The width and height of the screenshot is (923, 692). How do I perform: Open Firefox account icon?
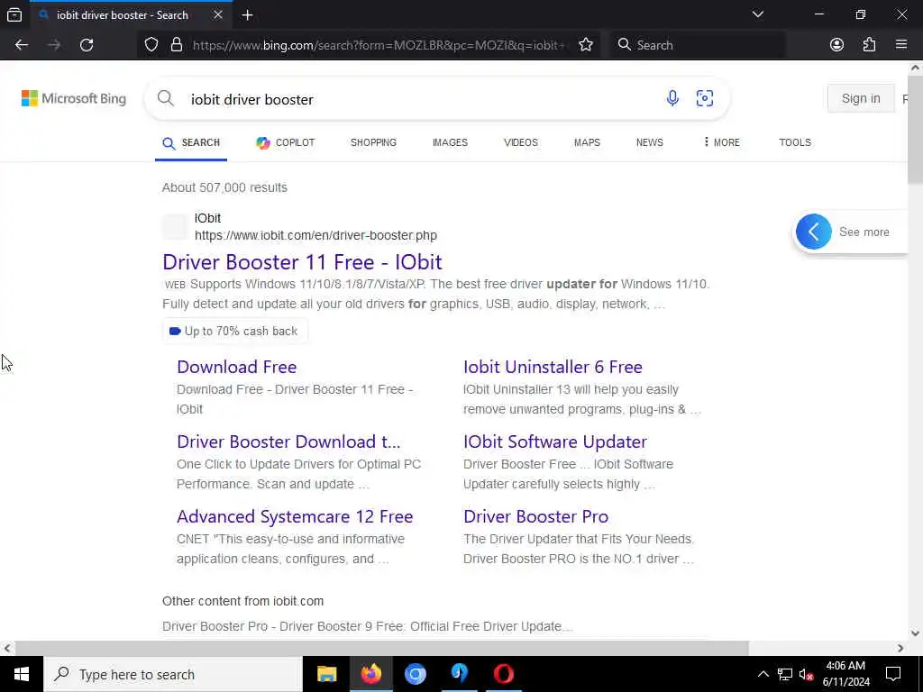pyautogui.click(x=836, y=45)
